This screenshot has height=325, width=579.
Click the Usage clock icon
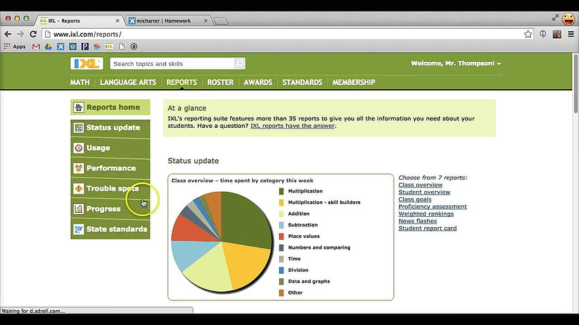click(78, 148)
